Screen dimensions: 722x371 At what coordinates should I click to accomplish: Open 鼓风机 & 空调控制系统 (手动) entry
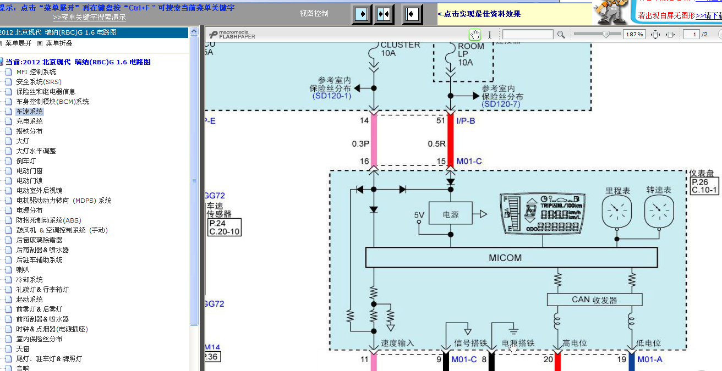(x=62, y=230)
